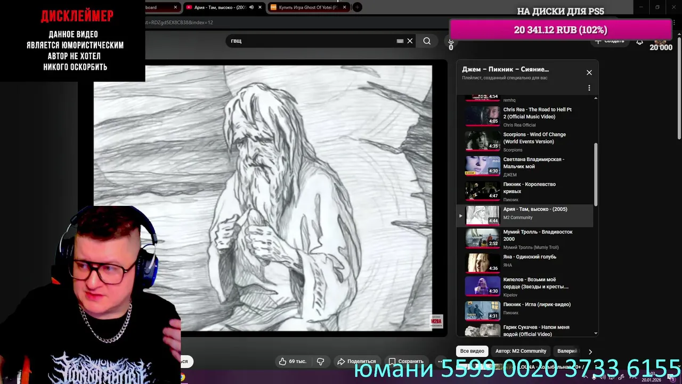Open the Scorpions video thumbnail
The width and height of the screenshot is (682, 384).
(482, 141)
